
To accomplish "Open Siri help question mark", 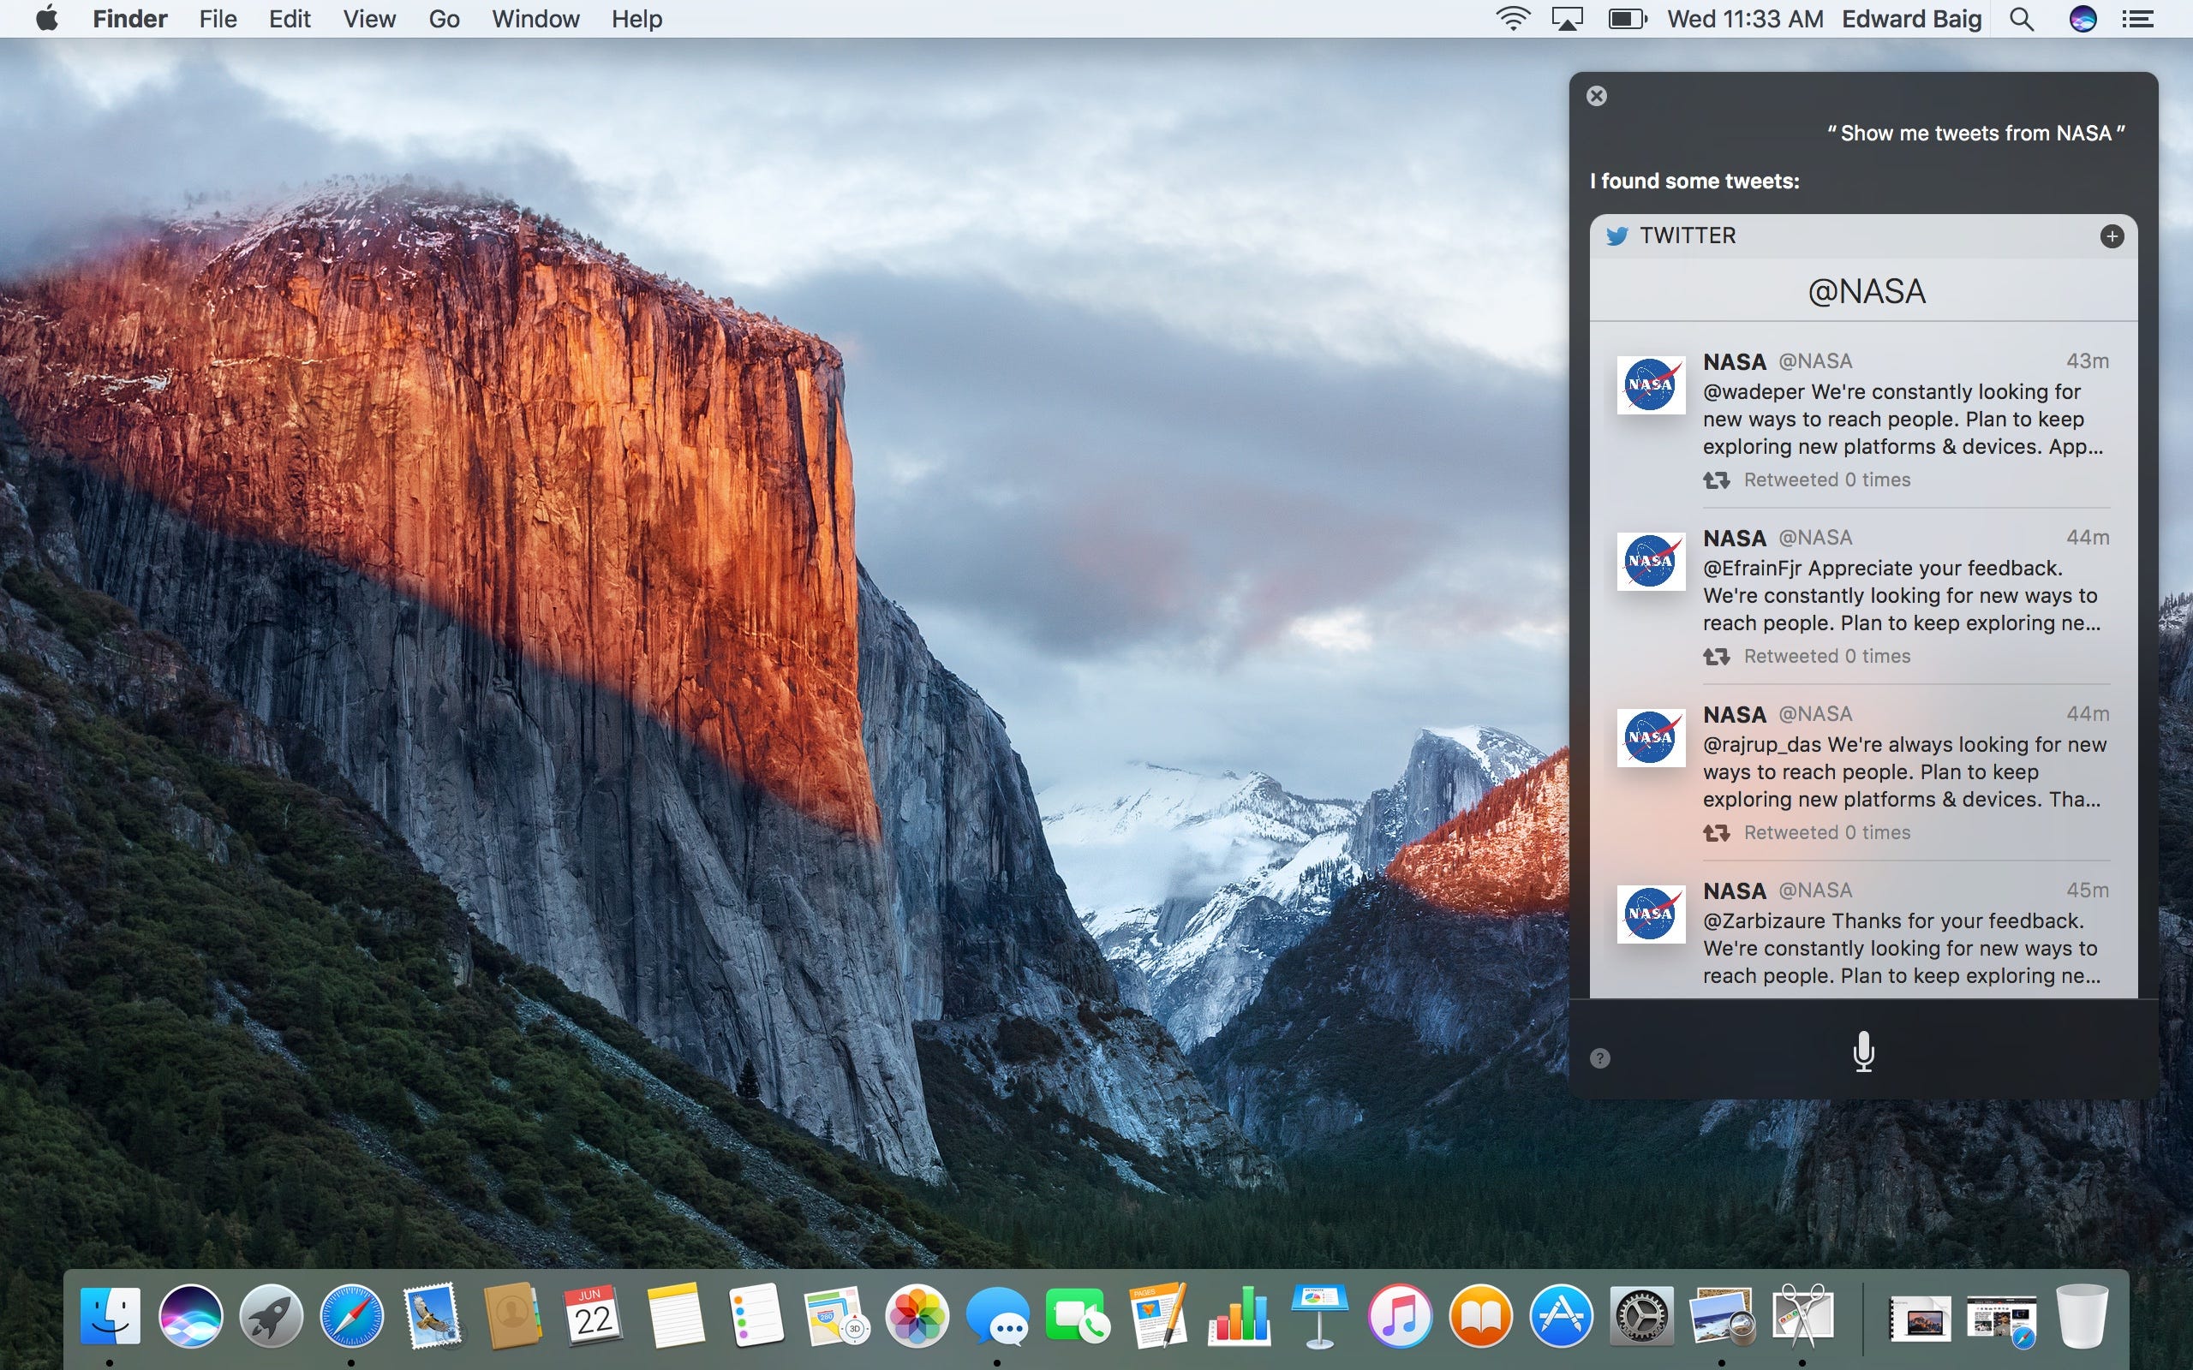I will [1599, 1058].
